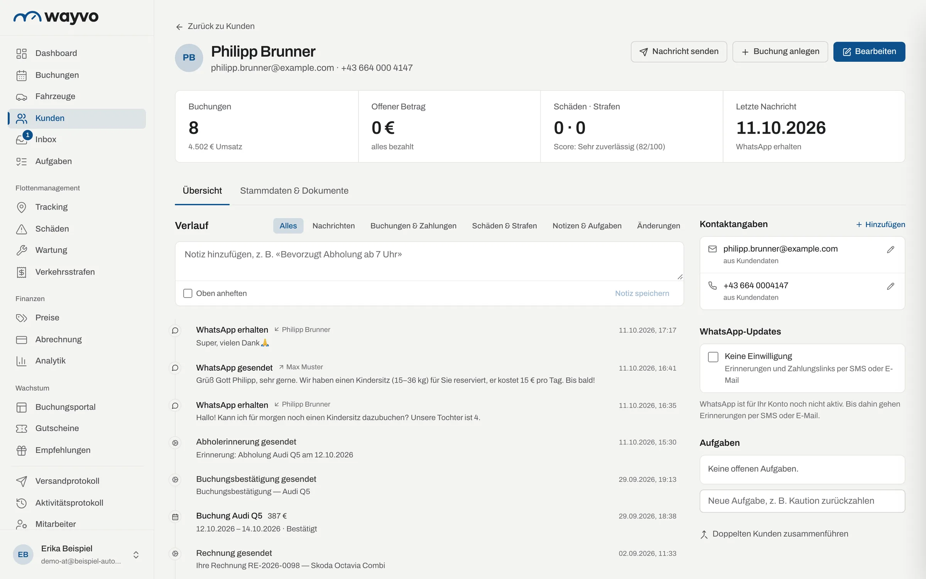The height and width of the screenshot is (579, 926).
Task: Open the Buchungen calendar icon
Action: [22, 75]
